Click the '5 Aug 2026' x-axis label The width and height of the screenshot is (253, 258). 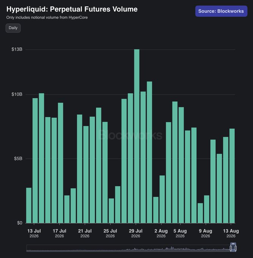180,233
